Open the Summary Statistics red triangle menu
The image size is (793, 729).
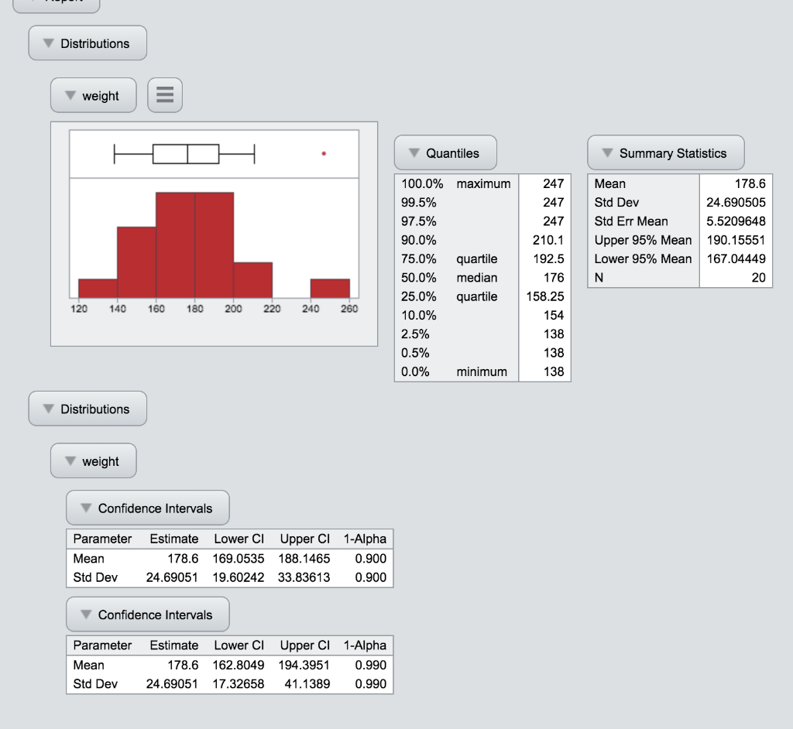607,152
